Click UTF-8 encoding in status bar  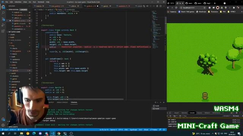tap(121, 130)
